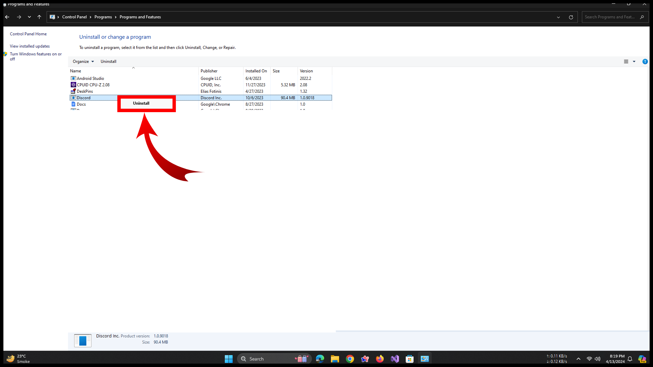Expand recent locations chevron

[x=30, y=17]
